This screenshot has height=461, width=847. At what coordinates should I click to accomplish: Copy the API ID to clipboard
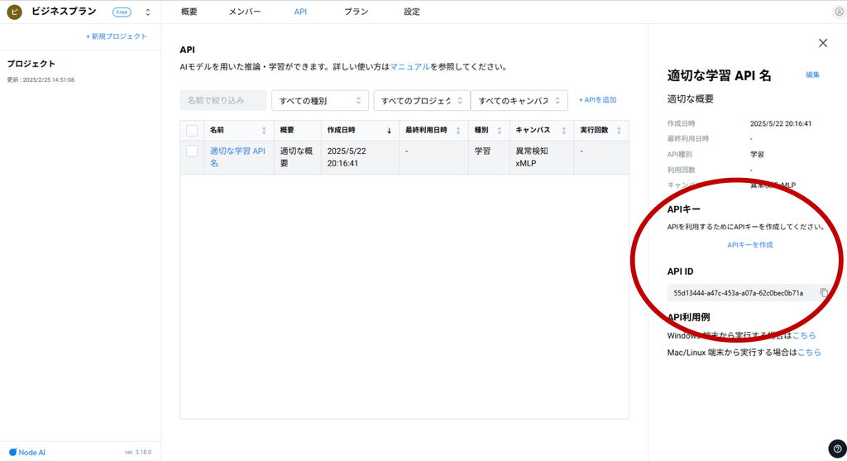coord(824,293)
